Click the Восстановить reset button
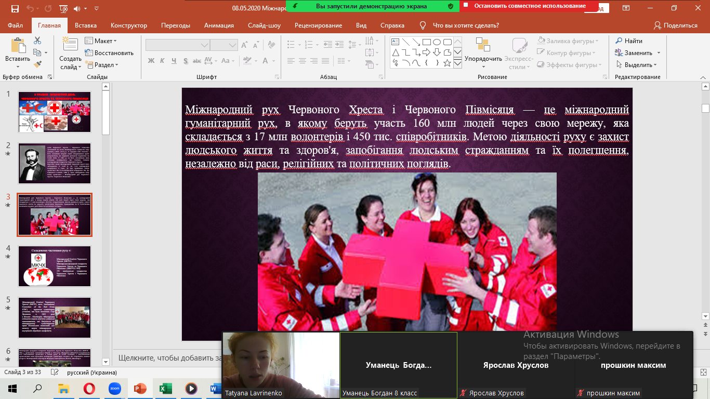The image size is (710, 399). point(109,53)
